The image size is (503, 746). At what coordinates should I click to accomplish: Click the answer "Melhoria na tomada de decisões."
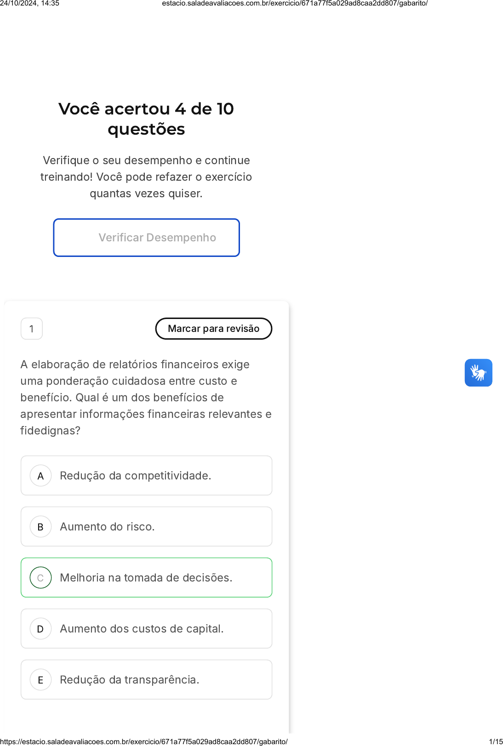[x=146, y=578]
